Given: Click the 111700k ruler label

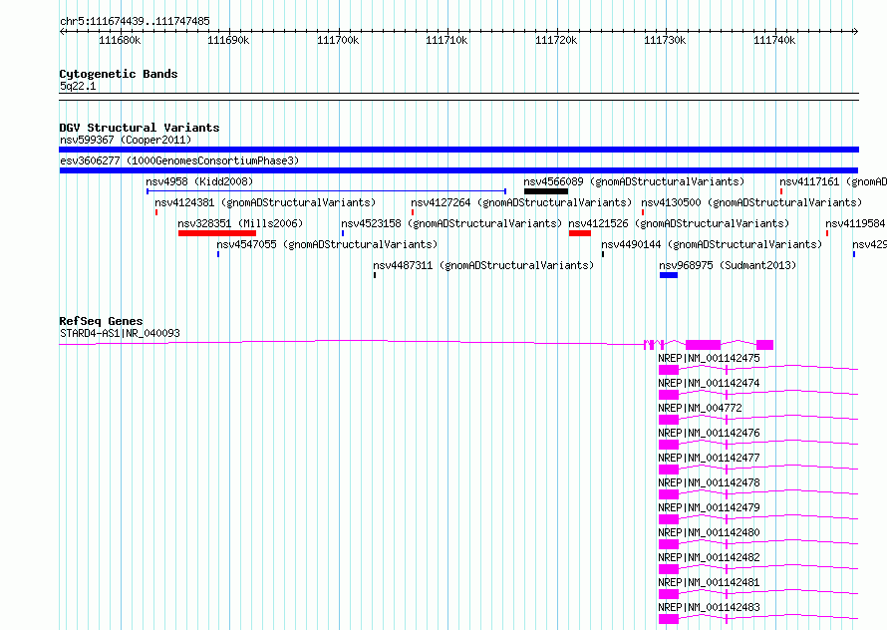Looking at the screenshot, I should (x=338, y=40).
